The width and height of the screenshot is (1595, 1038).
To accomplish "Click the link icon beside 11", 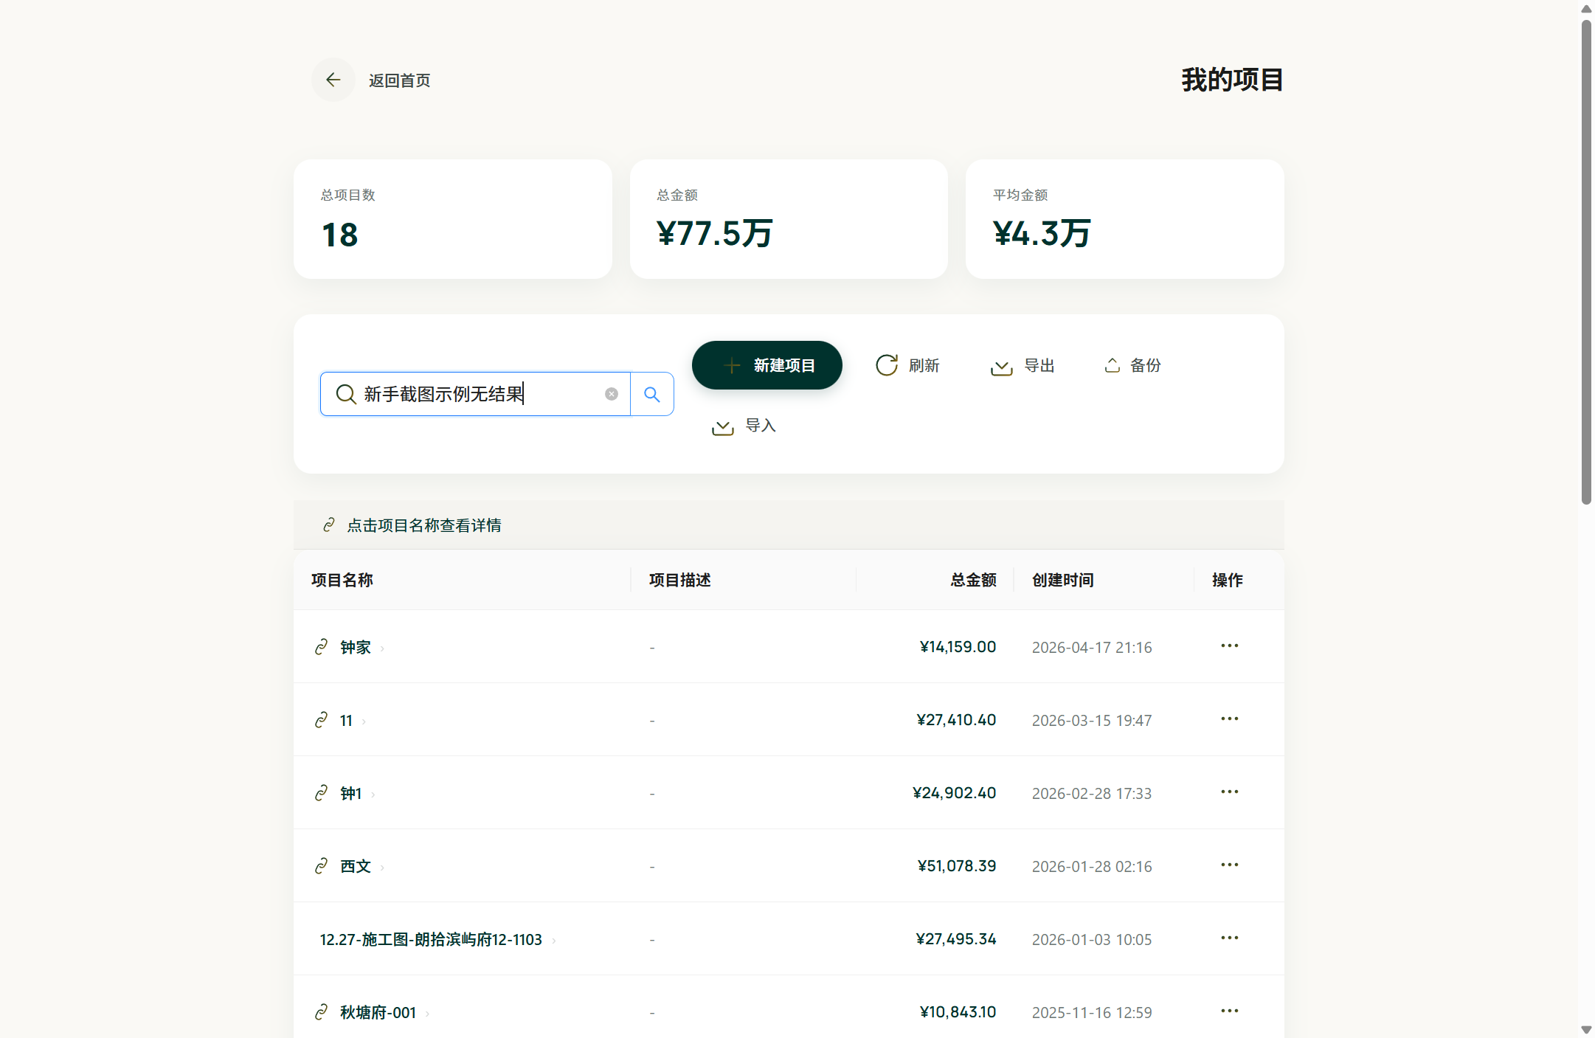I will (321, 720).
